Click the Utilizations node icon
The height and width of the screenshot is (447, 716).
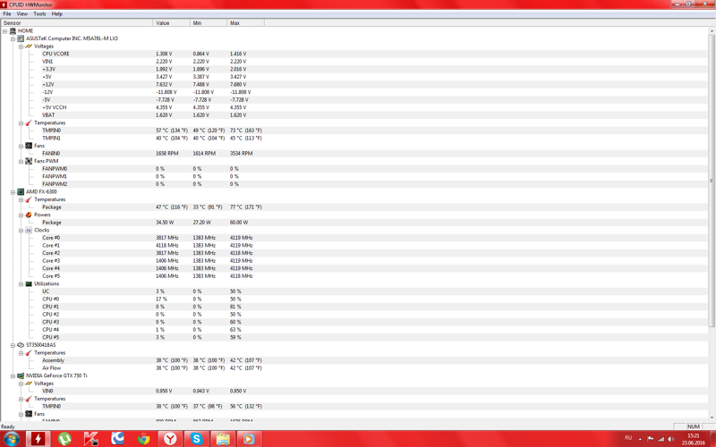29,283
